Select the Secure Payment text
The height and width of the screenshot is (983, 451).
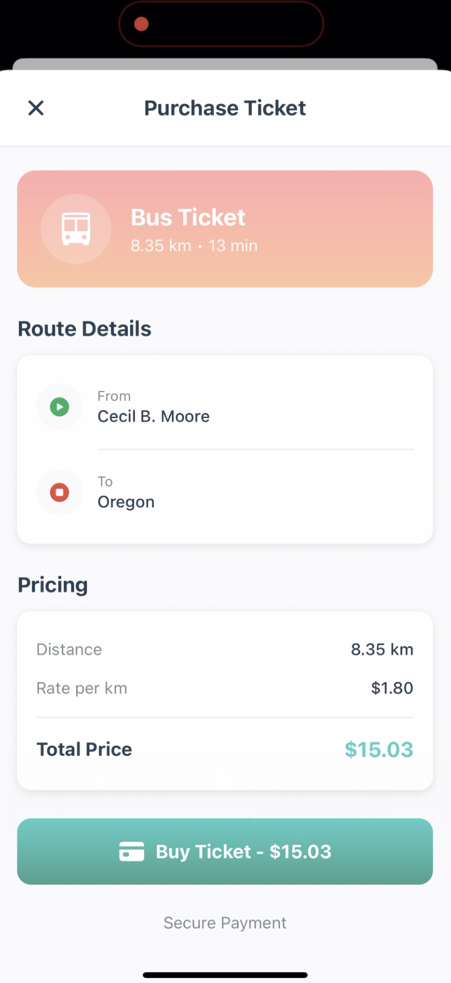tap(225, 923)
